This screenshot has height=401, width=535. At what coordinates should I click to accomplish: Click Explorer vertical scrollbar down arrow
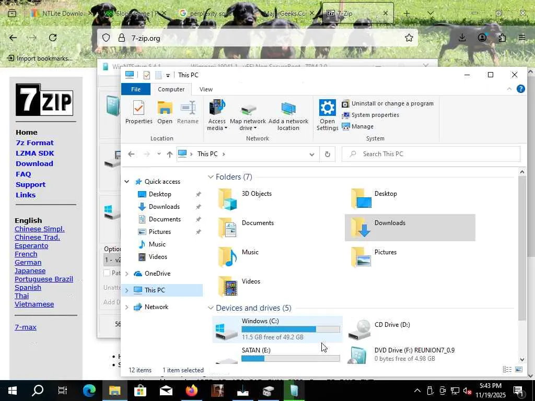522,359
